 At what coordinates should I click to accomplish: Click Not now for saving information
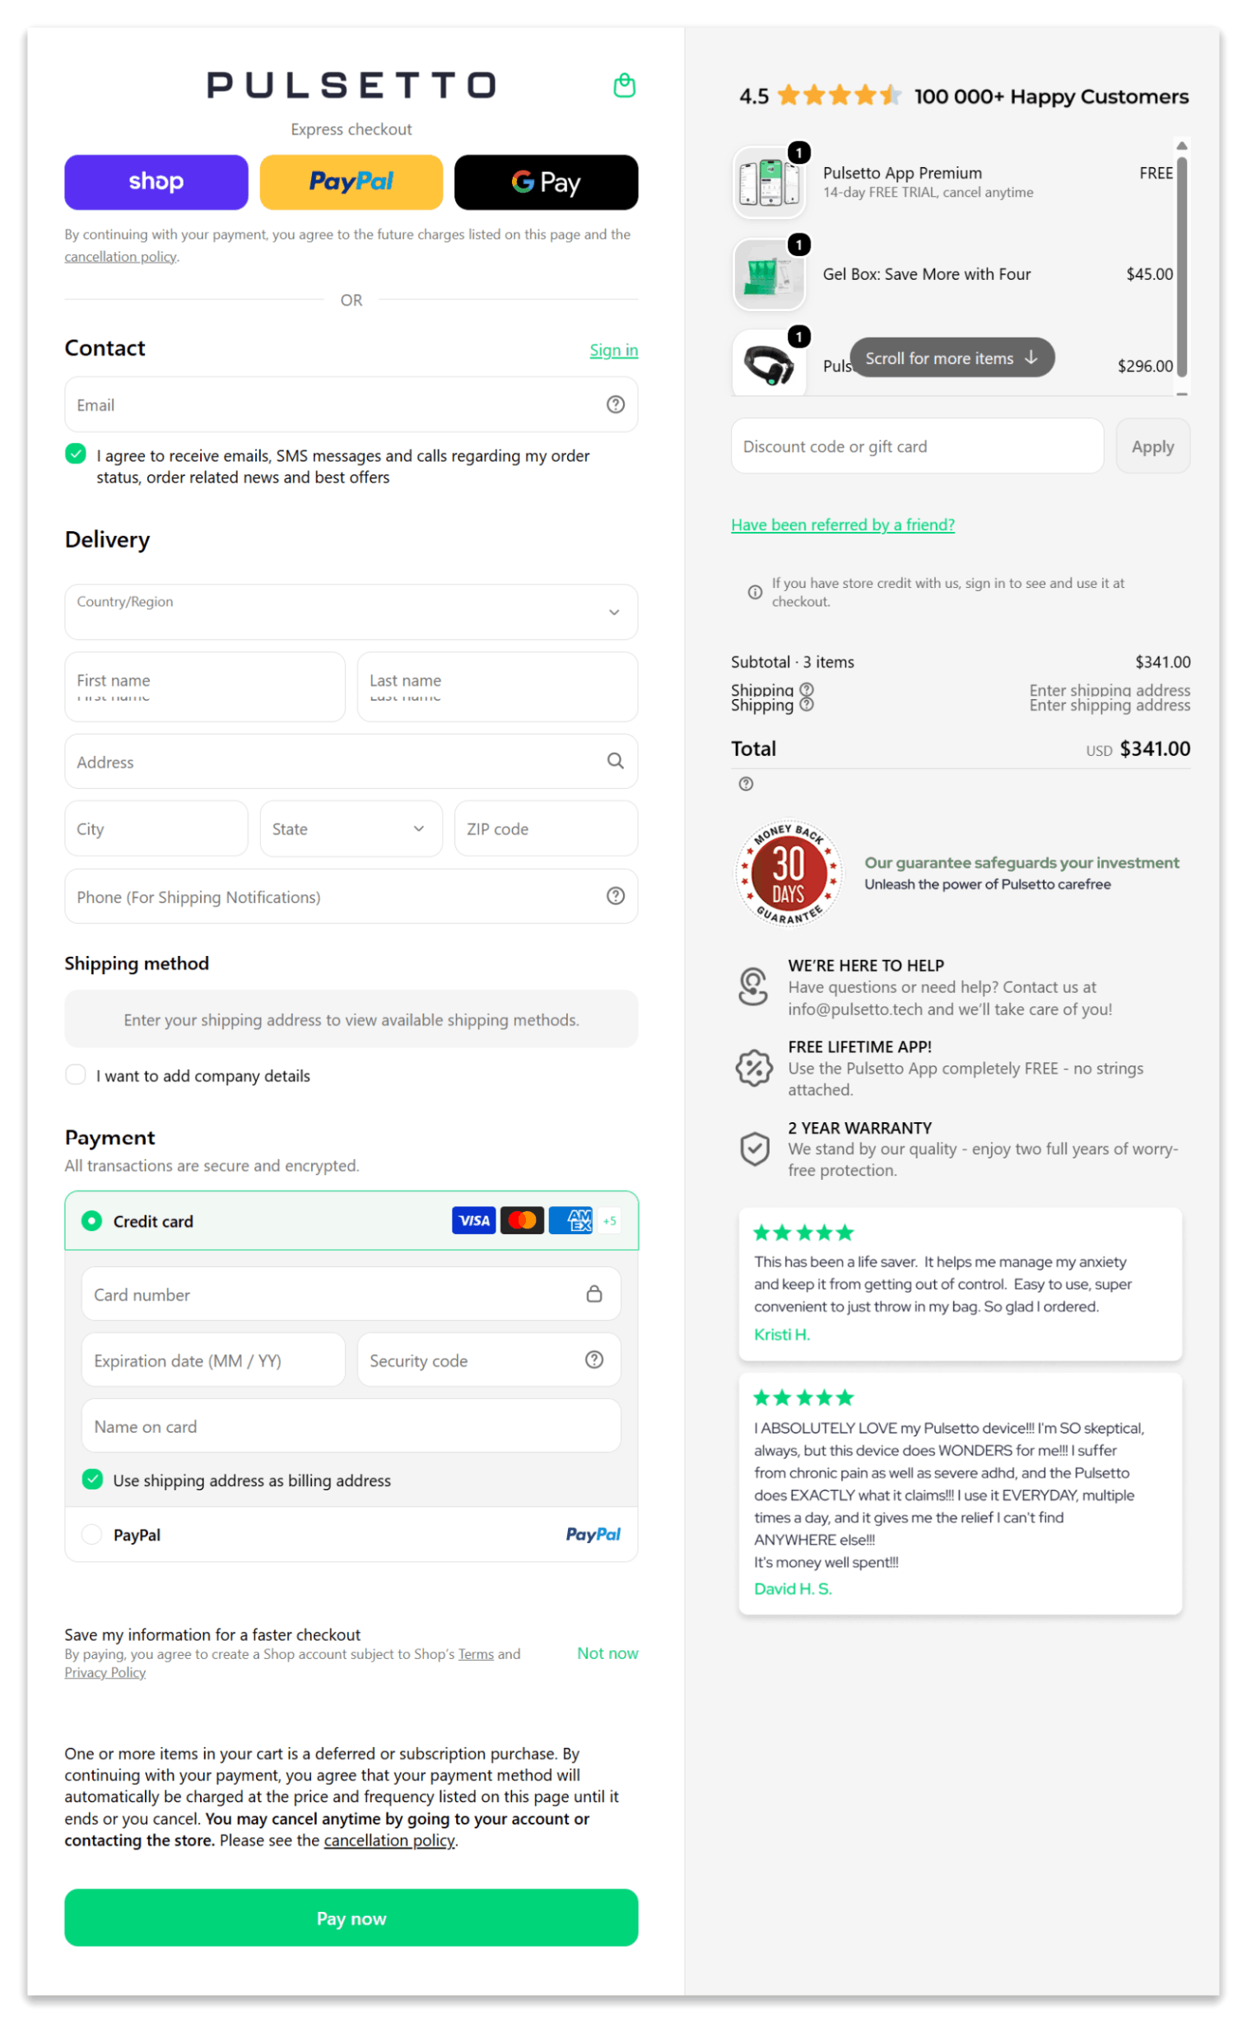607,1652
